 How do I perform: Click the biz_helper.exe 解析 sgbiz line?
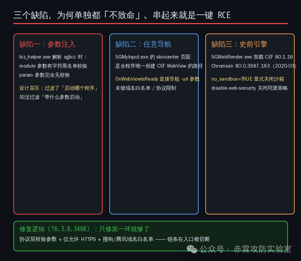(x=53, y=57)
